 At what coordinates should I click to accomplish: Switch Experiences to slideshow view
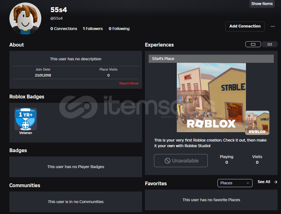(253, 44)
